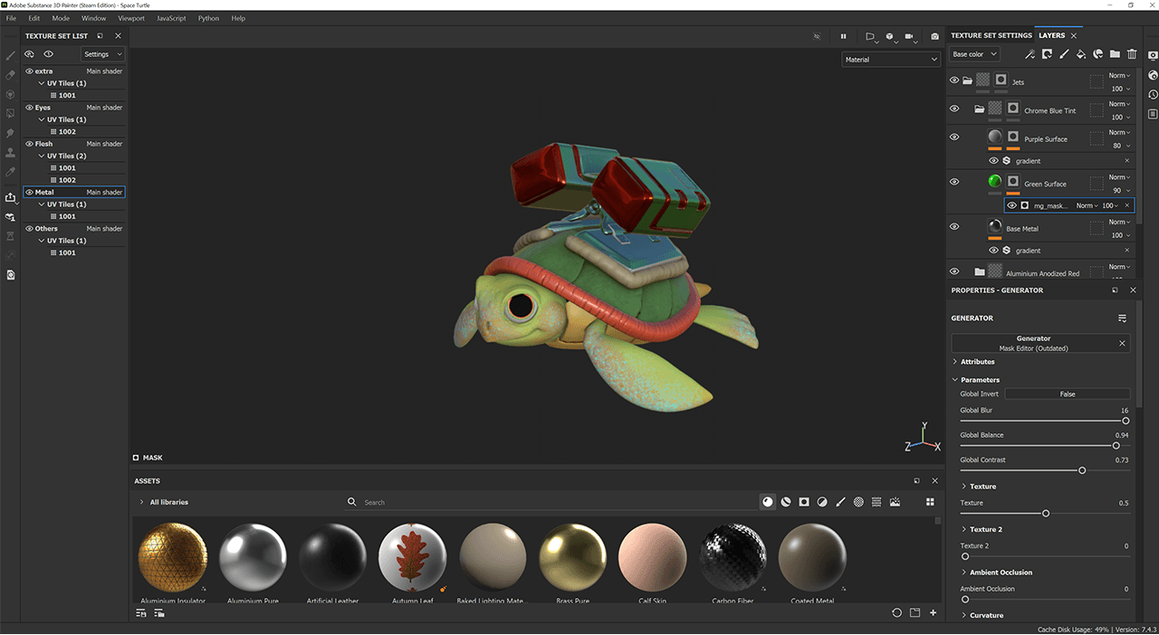Adjust the Global Contrast slider handle
The width and height of the screenshot is (1159, 635).
click(x=1082, y=470)
